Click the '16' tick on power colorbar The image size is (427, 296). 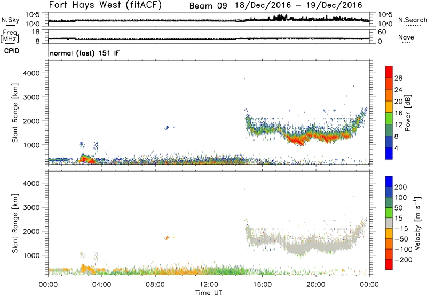pos(398,113)
